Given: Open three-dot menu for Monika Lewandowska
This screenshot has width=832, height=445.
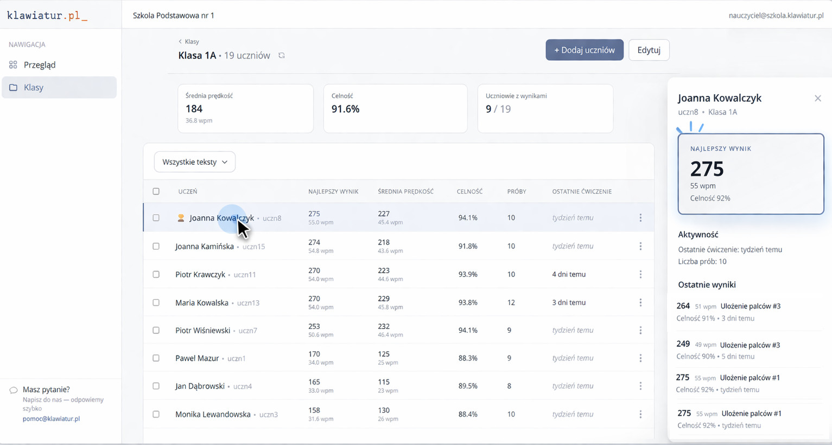Looking at the screenshot, I should (x=640, y=414).
